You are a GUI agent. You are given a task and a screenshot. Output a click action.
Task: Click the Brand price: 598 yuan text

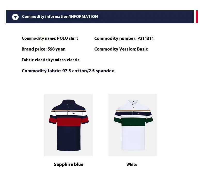point(44,49)
